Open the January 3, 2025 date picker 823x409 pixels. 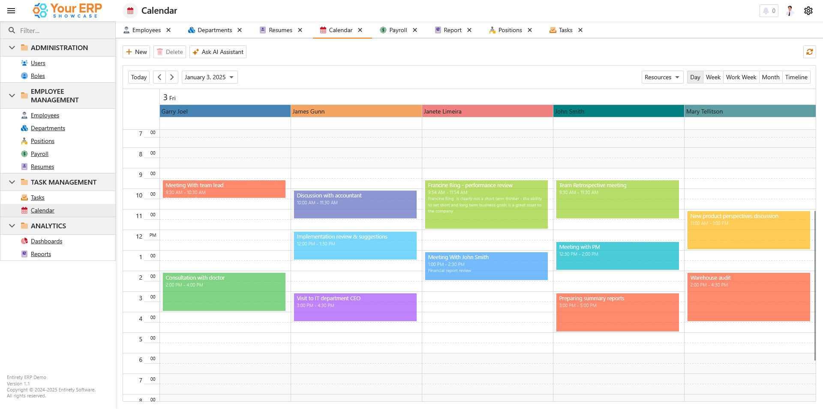click(209, 77)
